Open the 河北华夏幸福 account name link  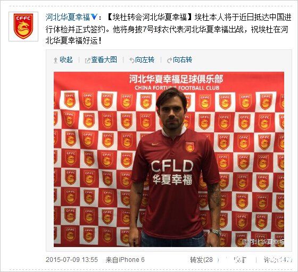(68, 17)
